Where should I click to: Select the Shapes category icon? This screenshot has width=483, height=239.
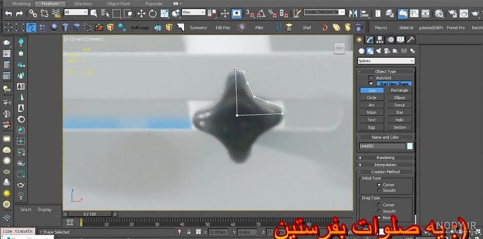pos(370,51)
